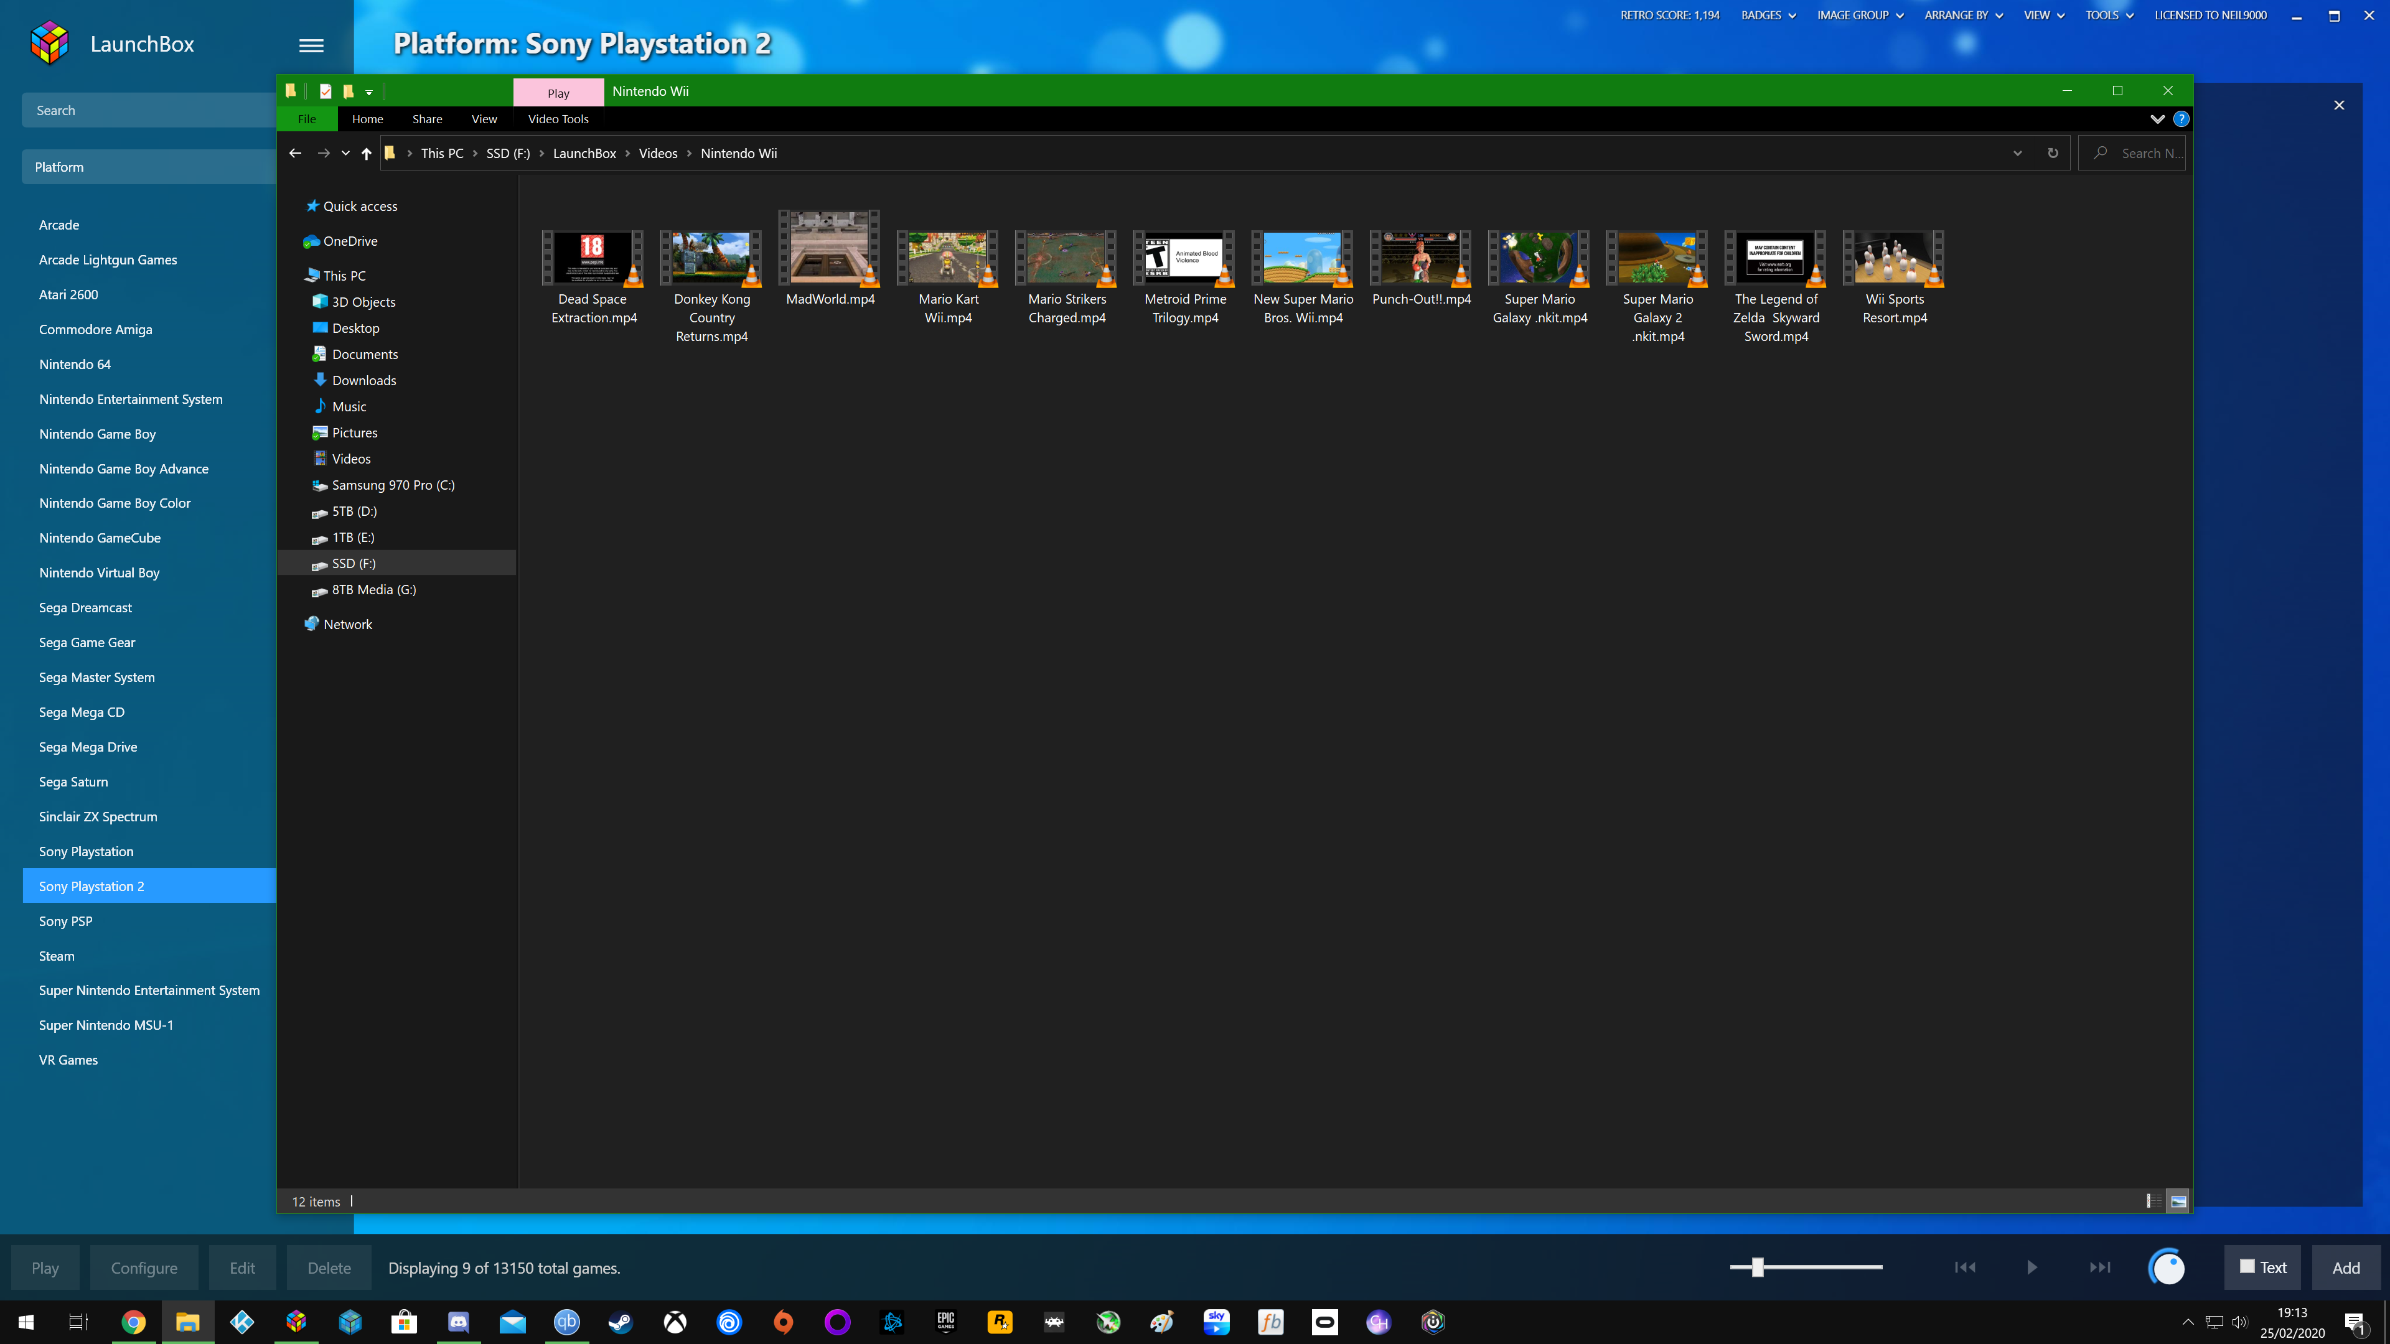This screenshot has height=1344, width=2390.
Task: Open the File tab in Explorer
Action: coord(306,119)
